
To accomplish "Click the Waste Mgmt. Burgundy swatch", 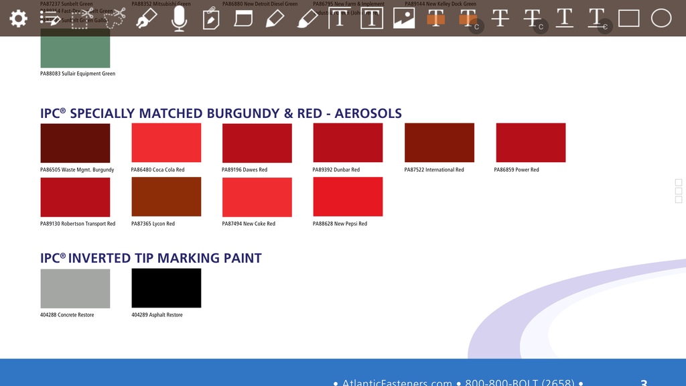I will tap(75, 143).
